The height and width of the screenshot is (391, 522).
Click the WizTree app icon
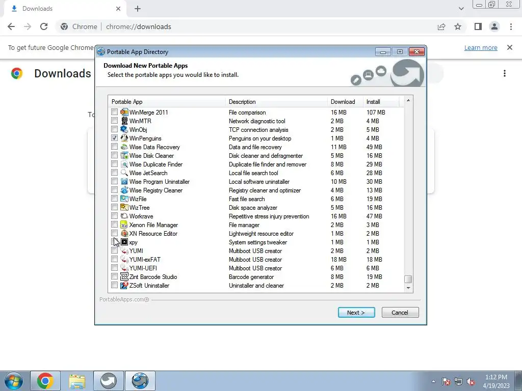tap(124, 207)
